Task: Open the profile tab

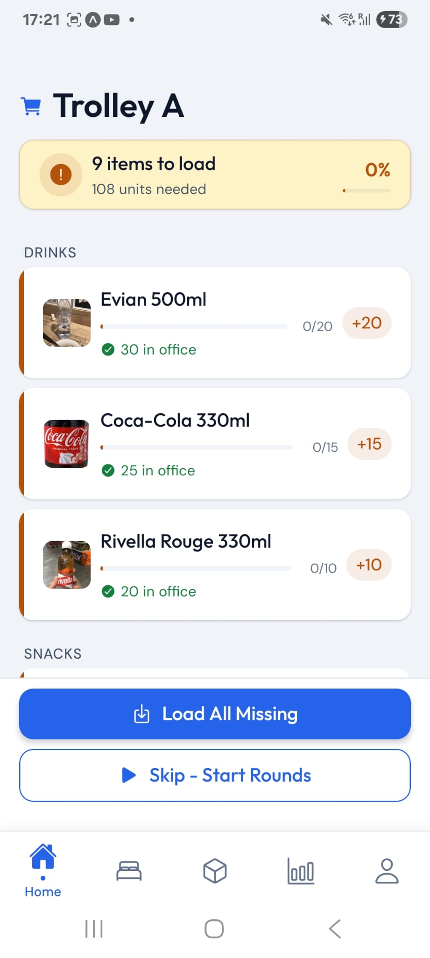Action: [x=387, y=871]
